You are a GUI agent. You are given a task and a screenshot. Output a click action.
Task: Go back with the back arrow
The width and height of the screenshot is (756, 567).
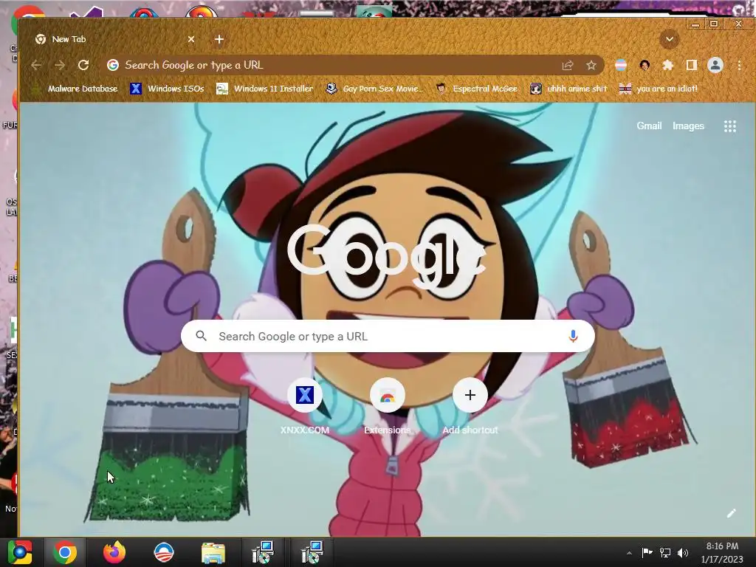click(36, 65)
